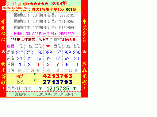
Task: Click the gray asterisk in 合值 row
Action: click(x=48, y=70)
